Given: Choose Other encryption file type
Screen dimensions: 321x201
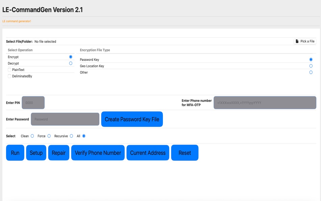Looking at the screenshot, I should [311, 72].
